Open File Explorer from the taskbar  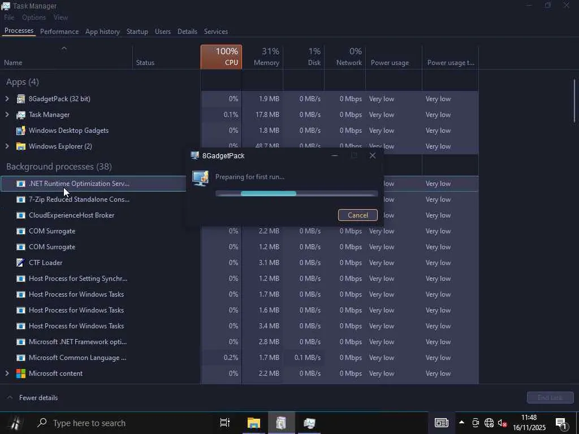click(x=254, y=423)
